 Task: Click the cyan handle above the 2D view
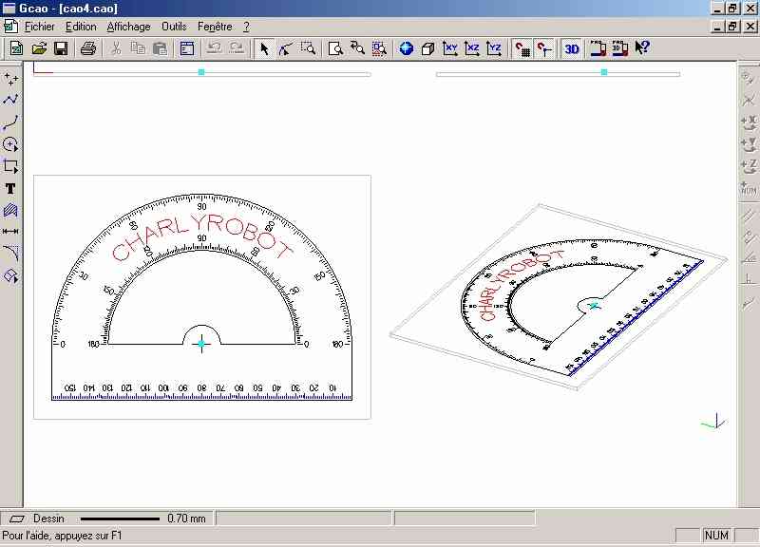[201, 72]
